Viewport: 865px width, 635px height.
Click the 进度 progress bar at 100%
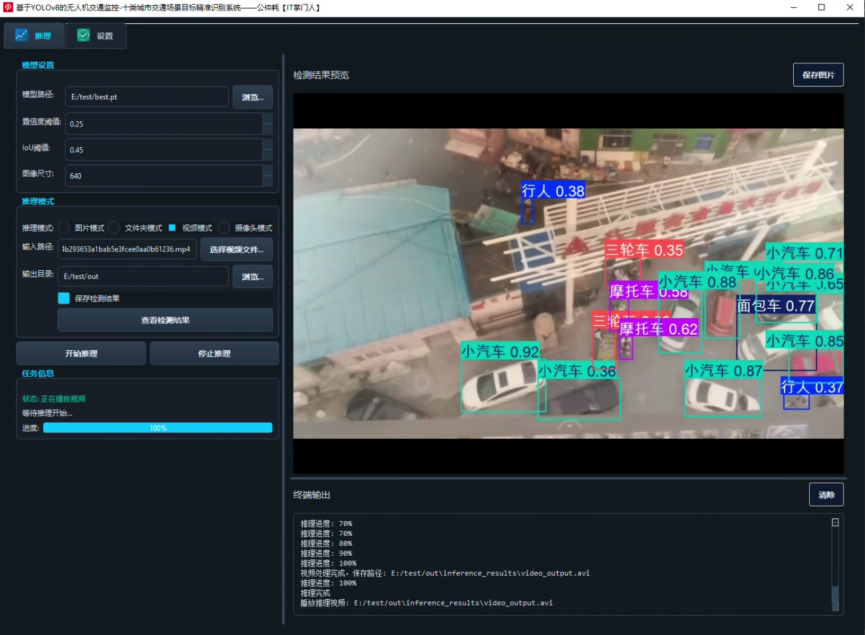coord(158,428)
